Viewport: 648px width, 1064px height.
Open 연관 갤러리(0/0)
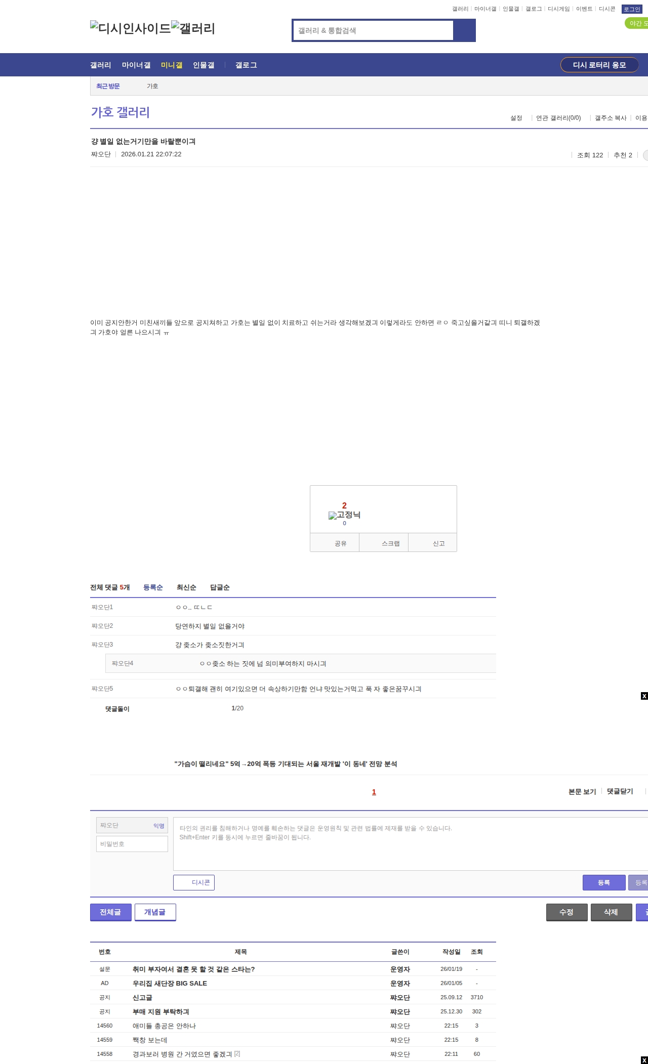coord(558,118)
